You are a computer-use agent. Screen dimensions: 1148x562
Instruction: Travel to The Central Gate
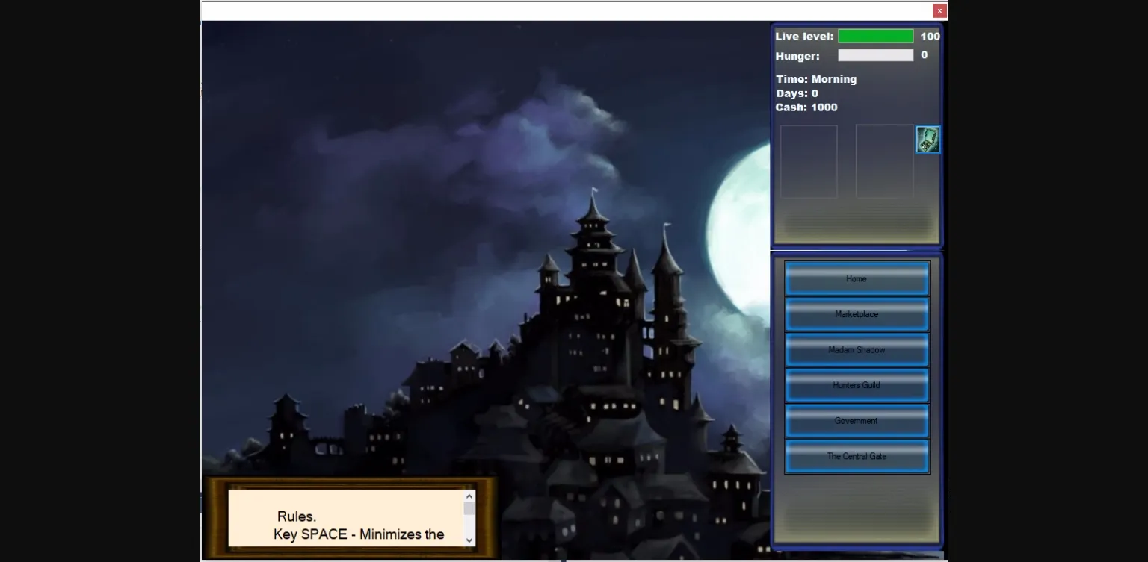[857, 456]
